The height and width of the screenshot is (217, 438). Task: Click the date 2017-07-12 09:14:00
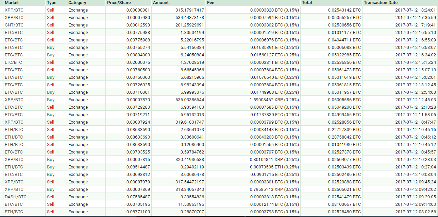click(416, 204)
